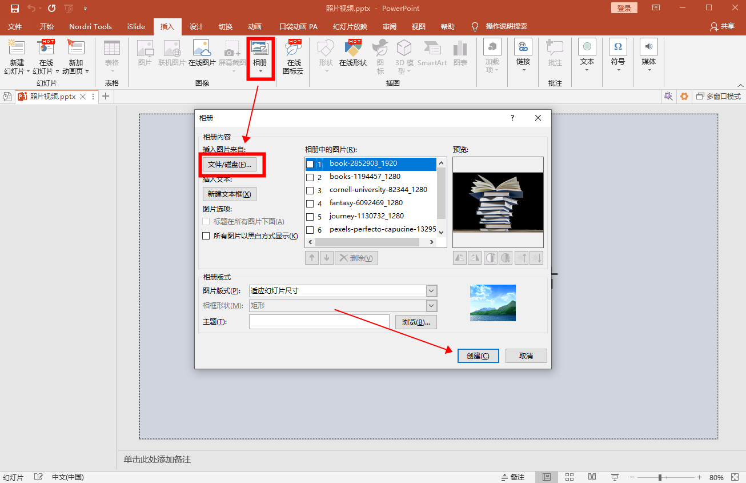
Task: Click zoom in plus button in status bar
Action: (699, 477)
